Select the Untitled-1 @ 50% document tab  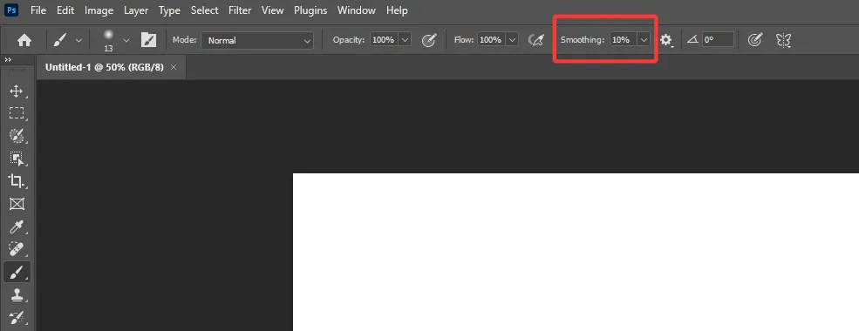(x=104, y=67)
